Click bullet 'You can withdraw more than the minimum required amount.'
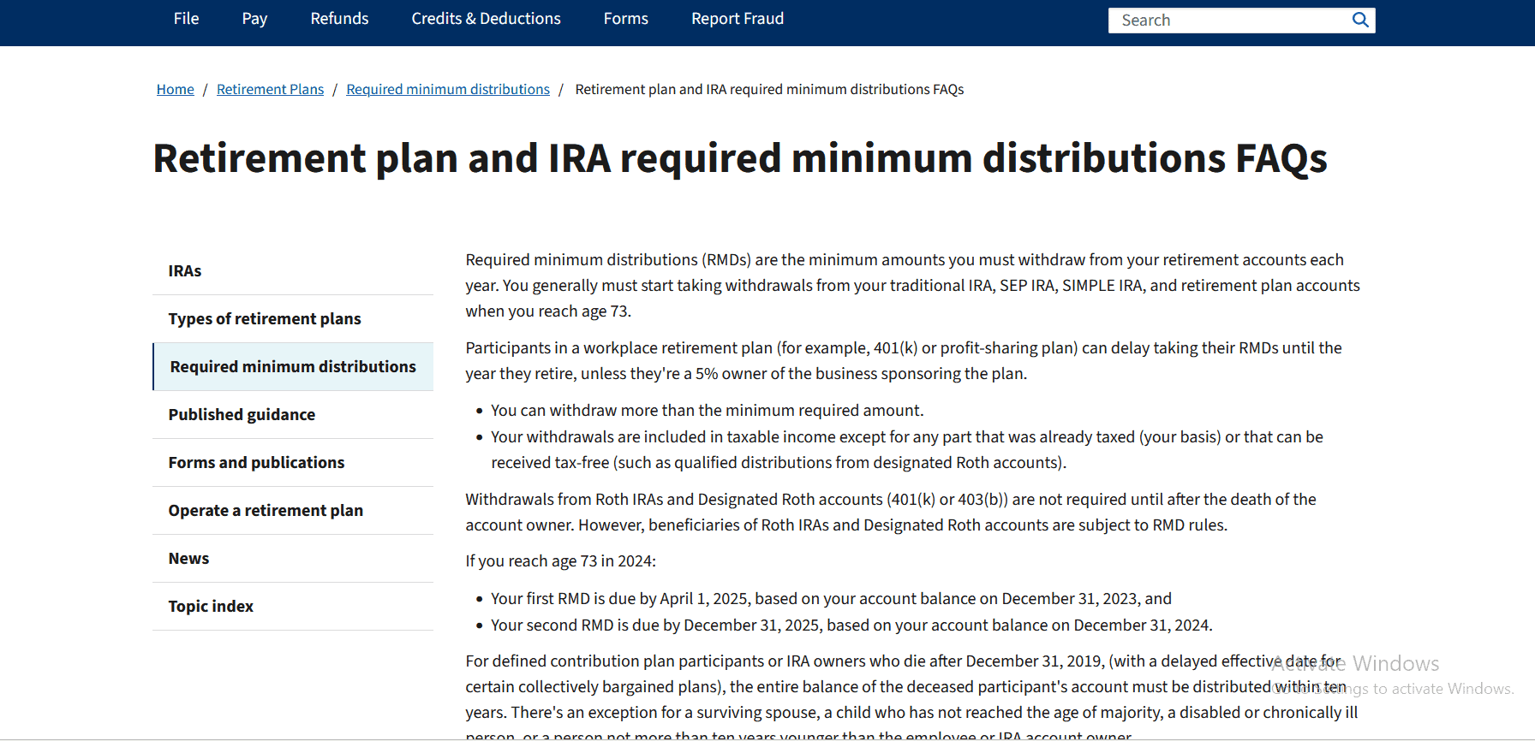The image size is (1535, 741). pos(707,411)
